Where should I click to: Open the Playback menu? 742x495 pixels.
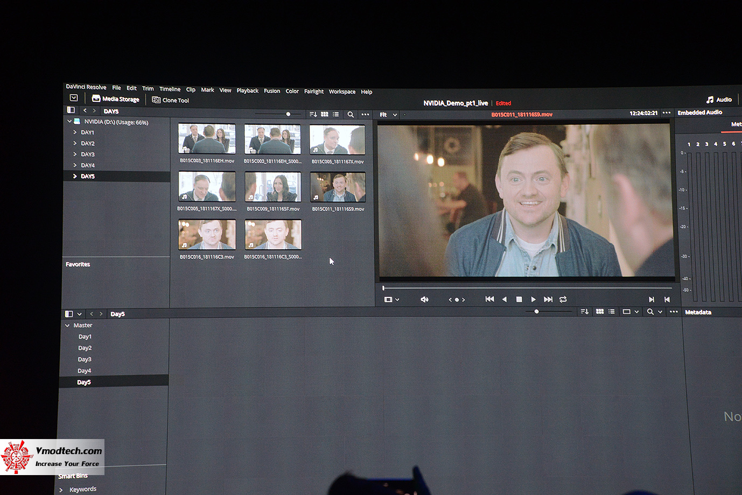248,90
